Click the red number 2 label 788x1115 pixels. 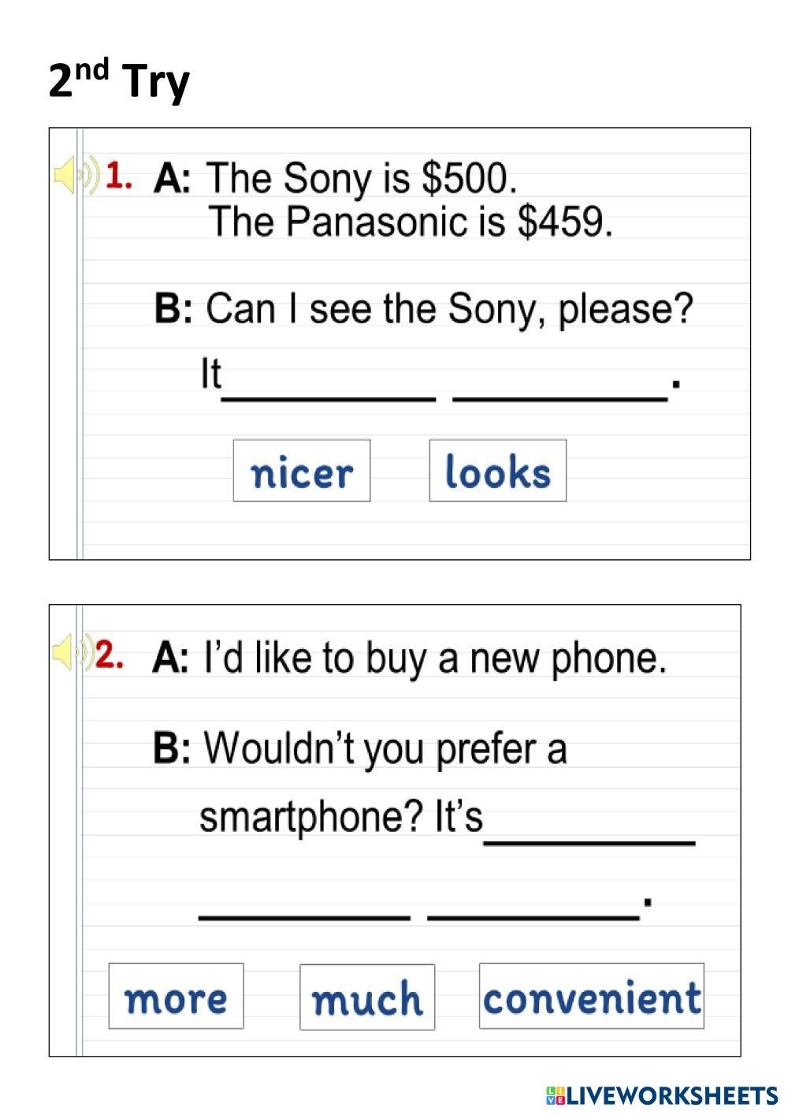point(109,654)
